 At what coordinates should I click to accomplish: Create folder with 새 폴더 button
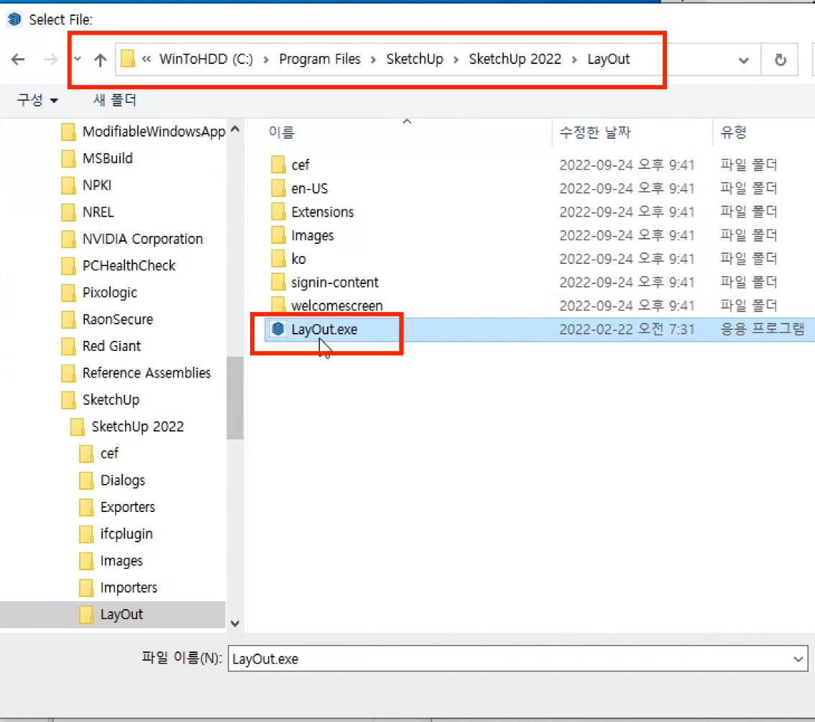(114, 99)
